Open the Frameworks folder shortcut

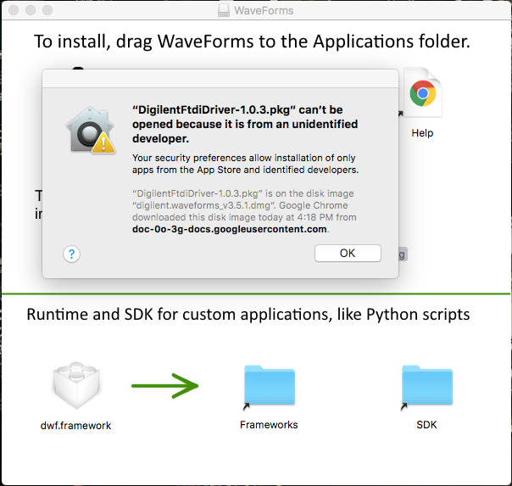click(x=270, y=386)
